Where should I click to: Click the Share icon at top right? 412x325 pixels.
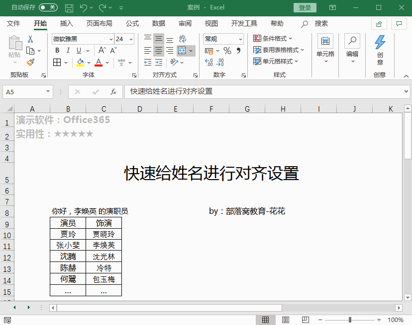point(379,24)
